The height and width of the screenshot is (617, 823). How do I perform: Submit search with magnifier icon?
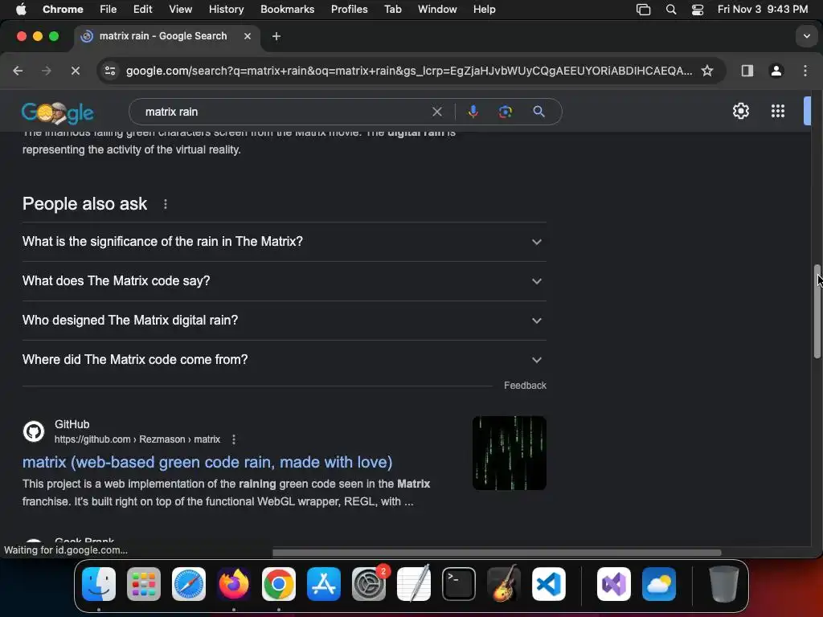(538, 111)
